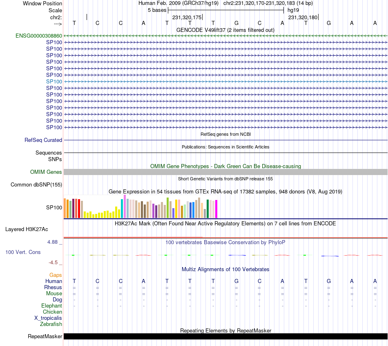Screen dimensions: 388x346
Task: Click the cyan bar in the GTEx expression chart
Action: click(122, 209)
